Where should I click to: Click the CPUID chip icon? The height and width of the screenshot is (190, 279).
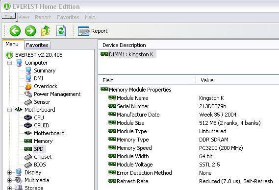click(x=28, y=125)
